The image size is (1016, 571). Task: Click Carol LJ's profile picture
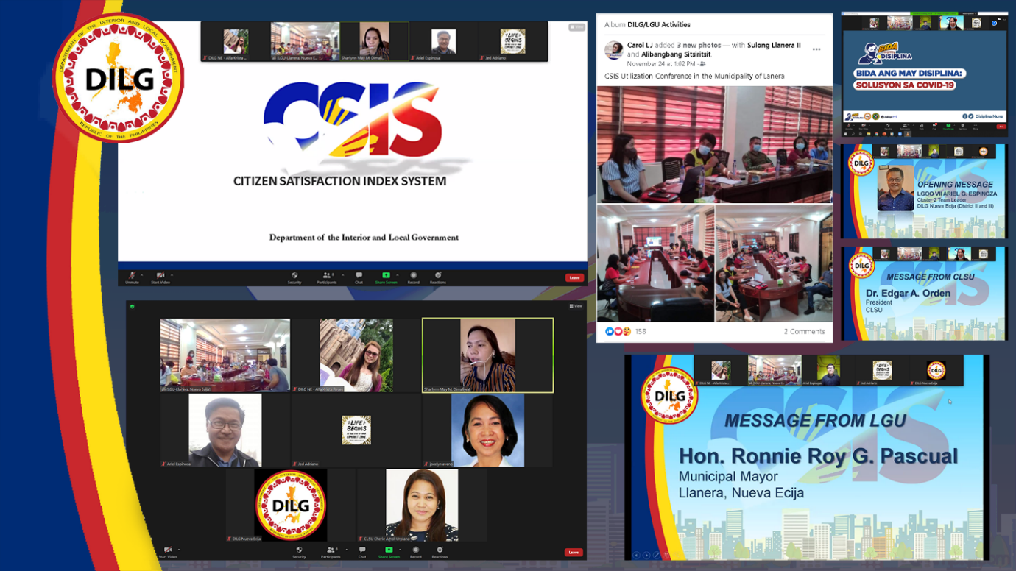613,50
